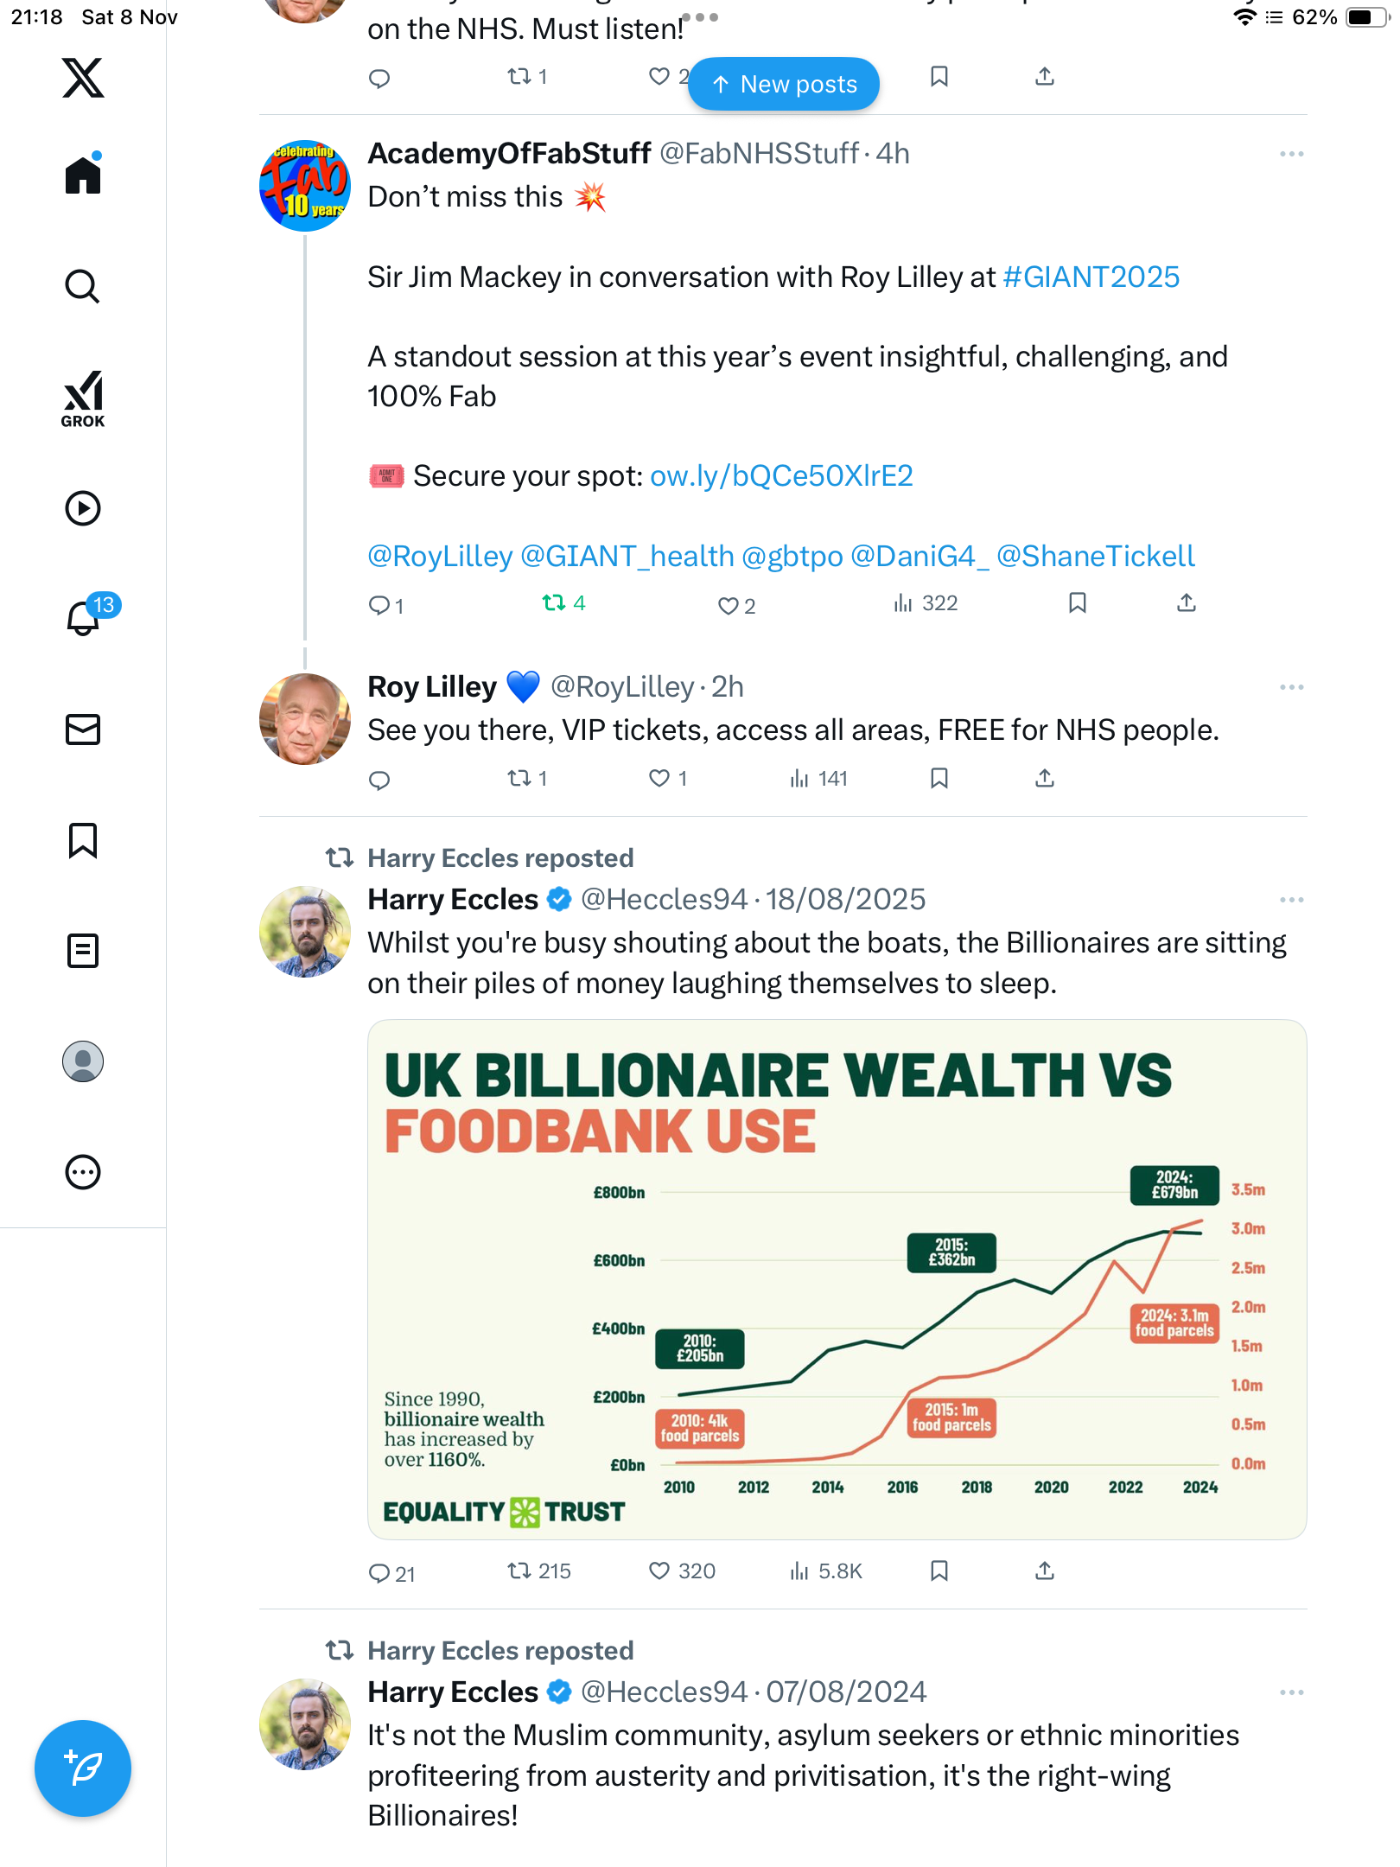Open more options on Roy Lilley's post

click(x=1291, y=687)
